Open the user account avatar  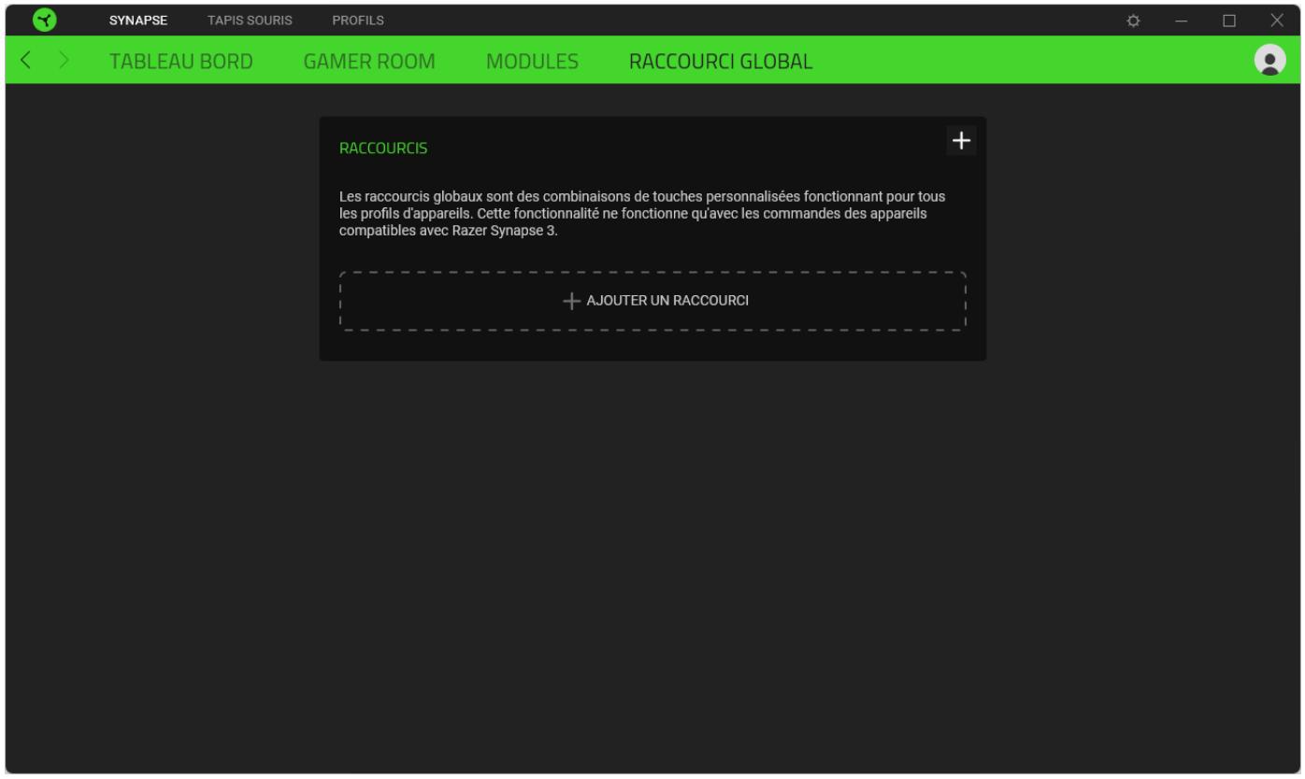point(1269,60)
